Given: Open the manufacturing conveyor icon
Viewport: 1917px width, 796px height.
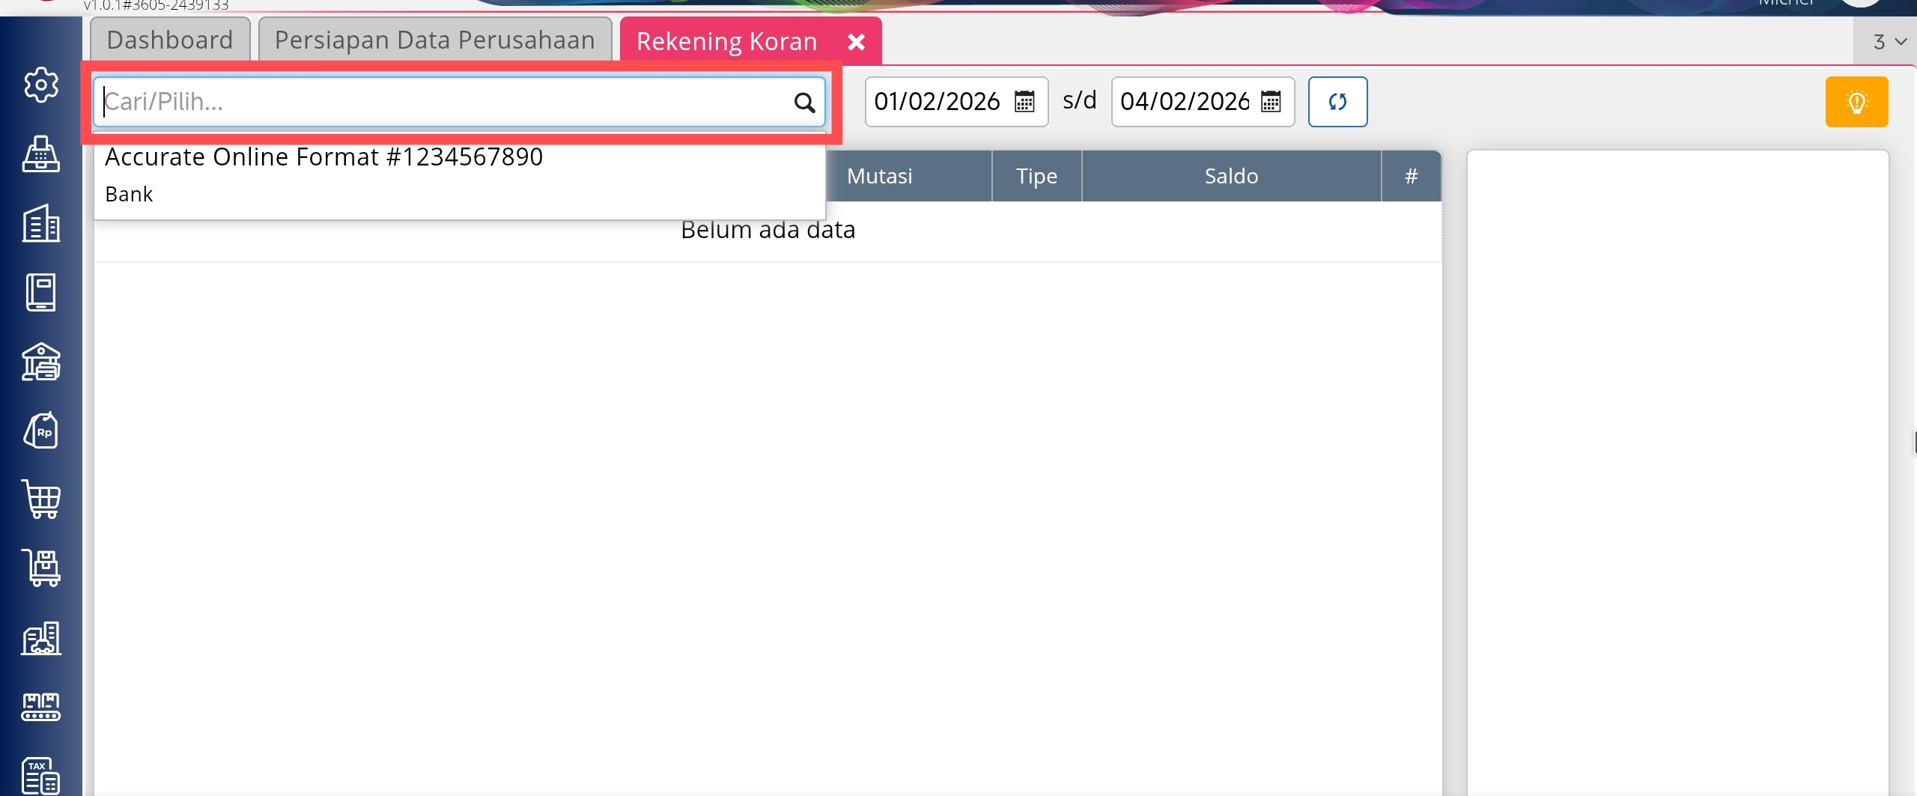Looking at the screenshot, I should (x=40, y=706).
